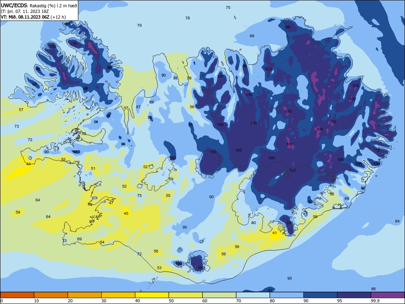This screenshot has height=304, width=405.
Task: Click the '99.9' label on the color scale
Action: pyautogui.click(x=375, y=301)
